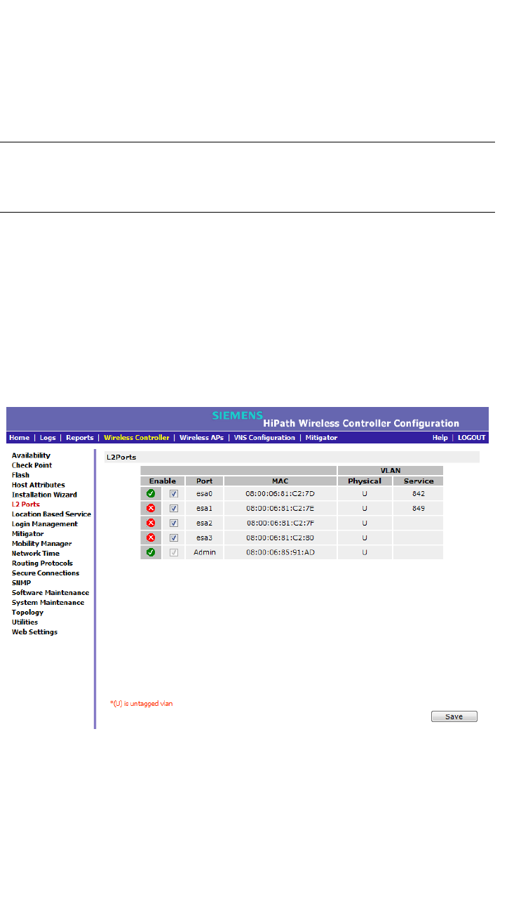Open Mitigator in the left sidebar
This screenshot has width=528, height=922.
tap(27, 534)
